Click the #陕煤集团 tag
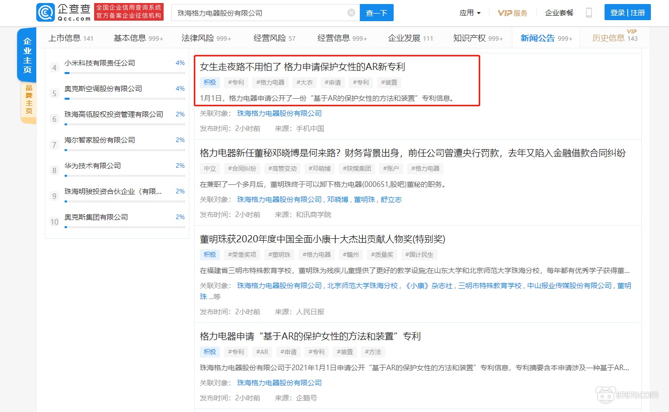Viewport: 669px width, 412px height. point(357,169)
